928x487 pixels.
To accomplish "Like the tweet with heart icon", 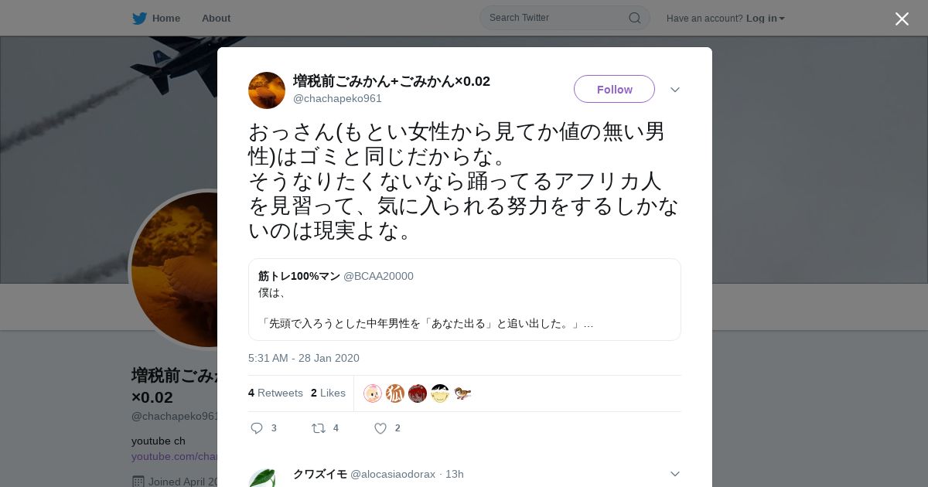I will (380, 428).
